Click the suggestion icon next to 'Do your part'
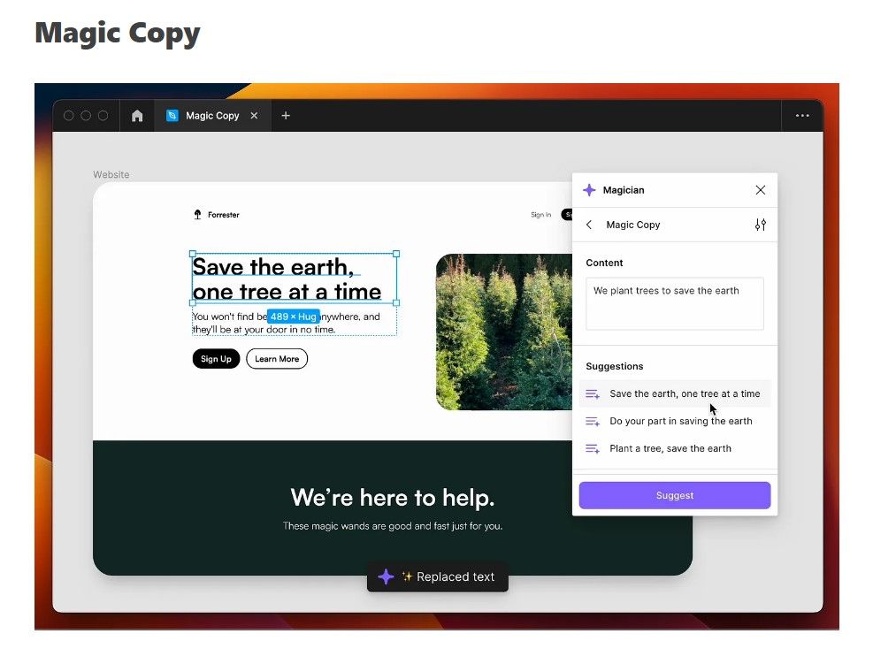Screen dimensions: 873x664 point(590,421)
